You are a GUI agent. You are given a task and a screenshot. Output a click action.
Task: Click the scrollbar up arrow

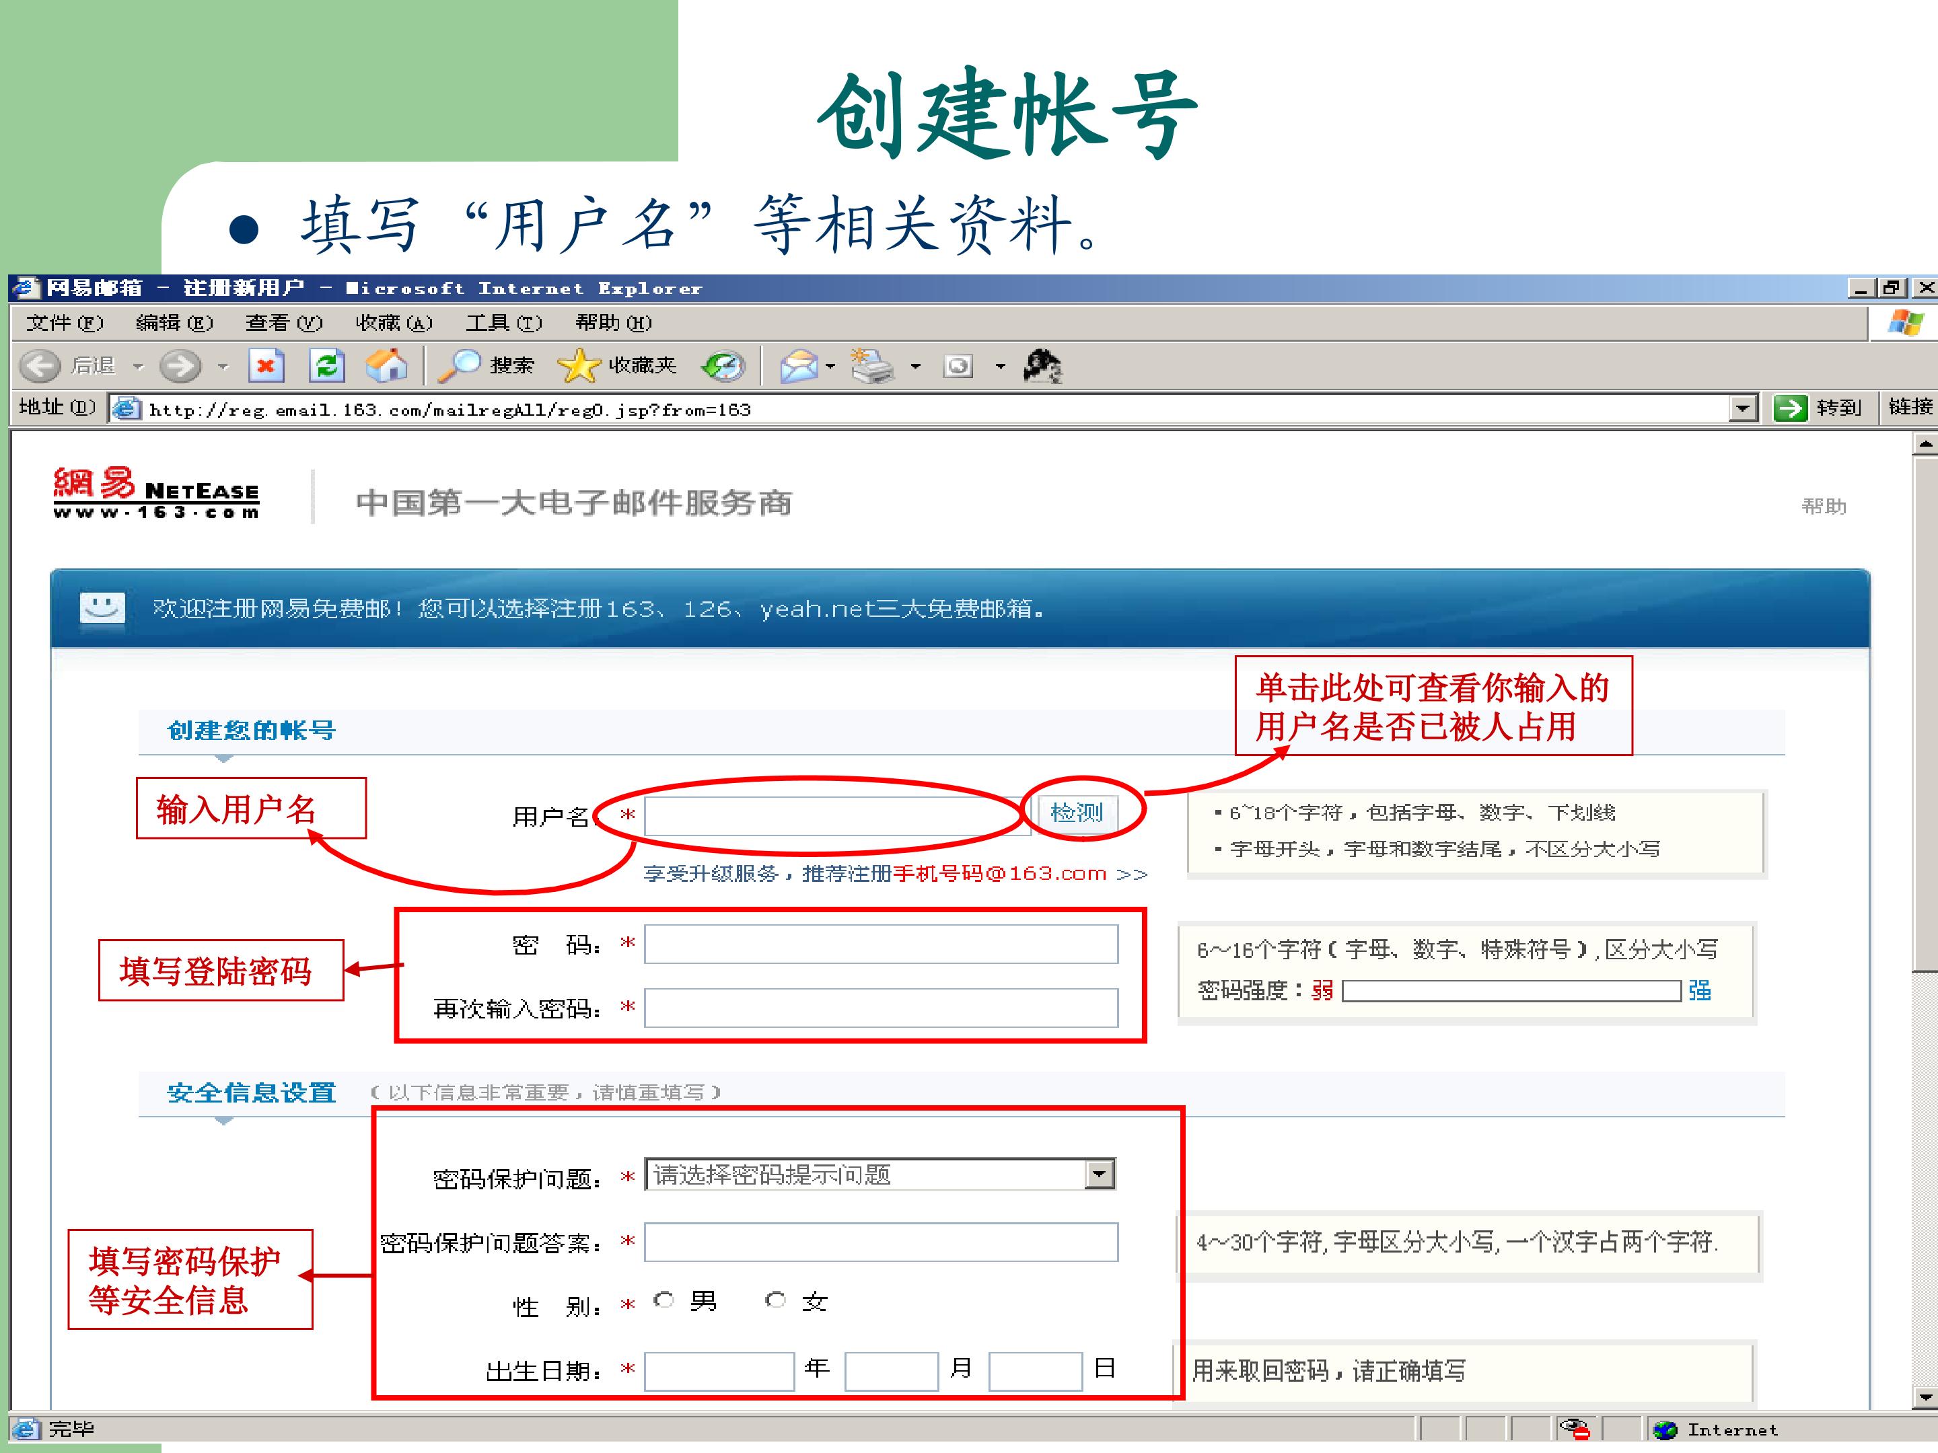point(1925,443)
